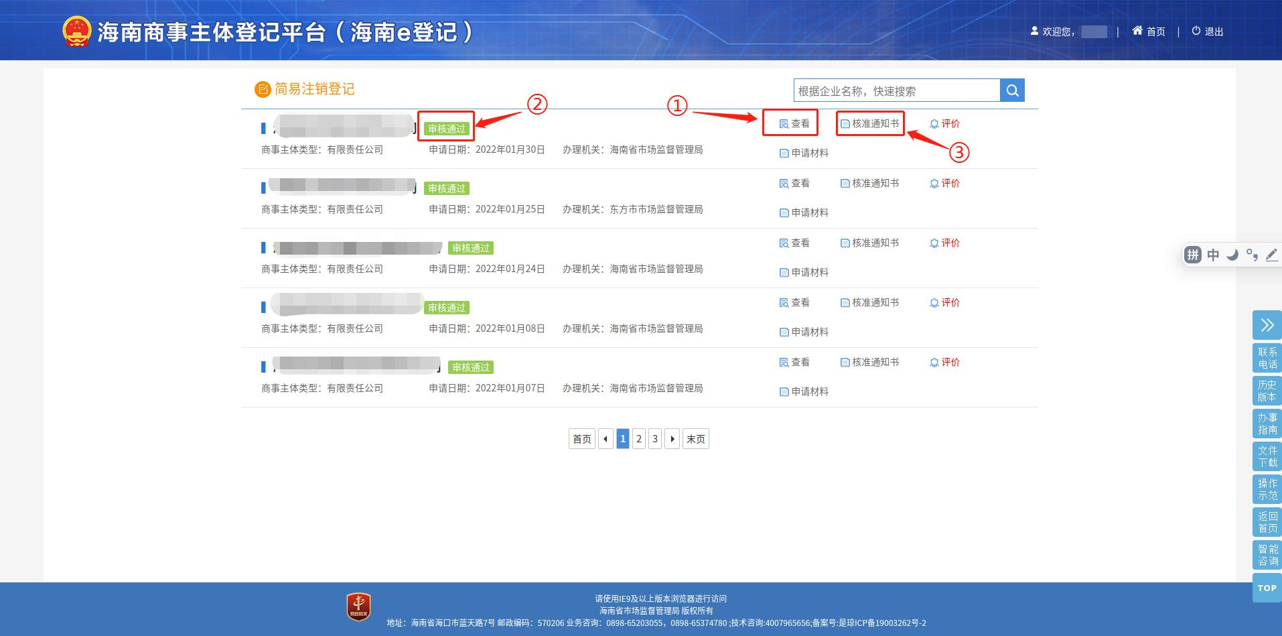1282x636 pixels.
Task: Click the next page arrow
Action: (x=672, y=439)
